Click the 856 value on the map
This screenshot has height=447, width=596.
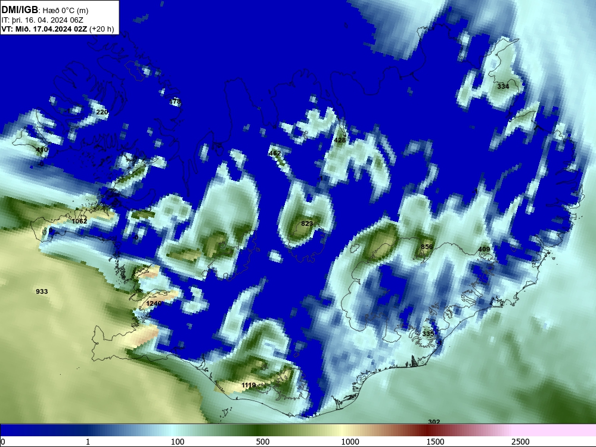tap(427, 247)
